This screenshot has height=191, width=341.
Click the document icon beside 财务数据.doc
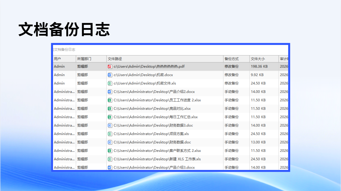[110, 142]
